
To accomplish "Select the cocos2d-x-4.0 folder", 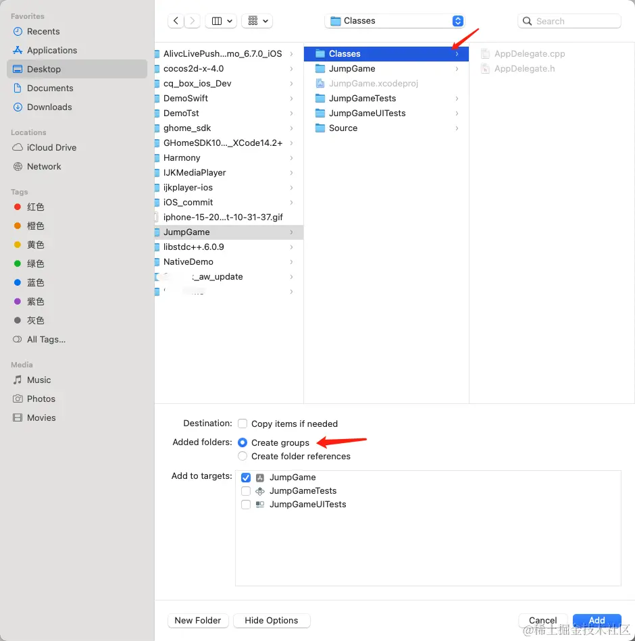I will pos(229,69).
